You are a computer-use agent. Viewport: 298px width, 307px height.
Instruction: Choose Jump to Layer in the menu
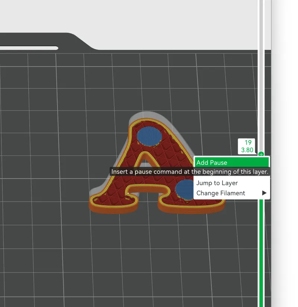tap(217, 183)
